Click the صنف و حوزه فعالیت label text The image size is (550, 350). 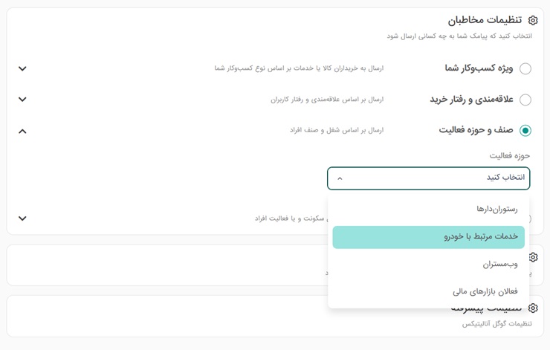click(476, 130)
